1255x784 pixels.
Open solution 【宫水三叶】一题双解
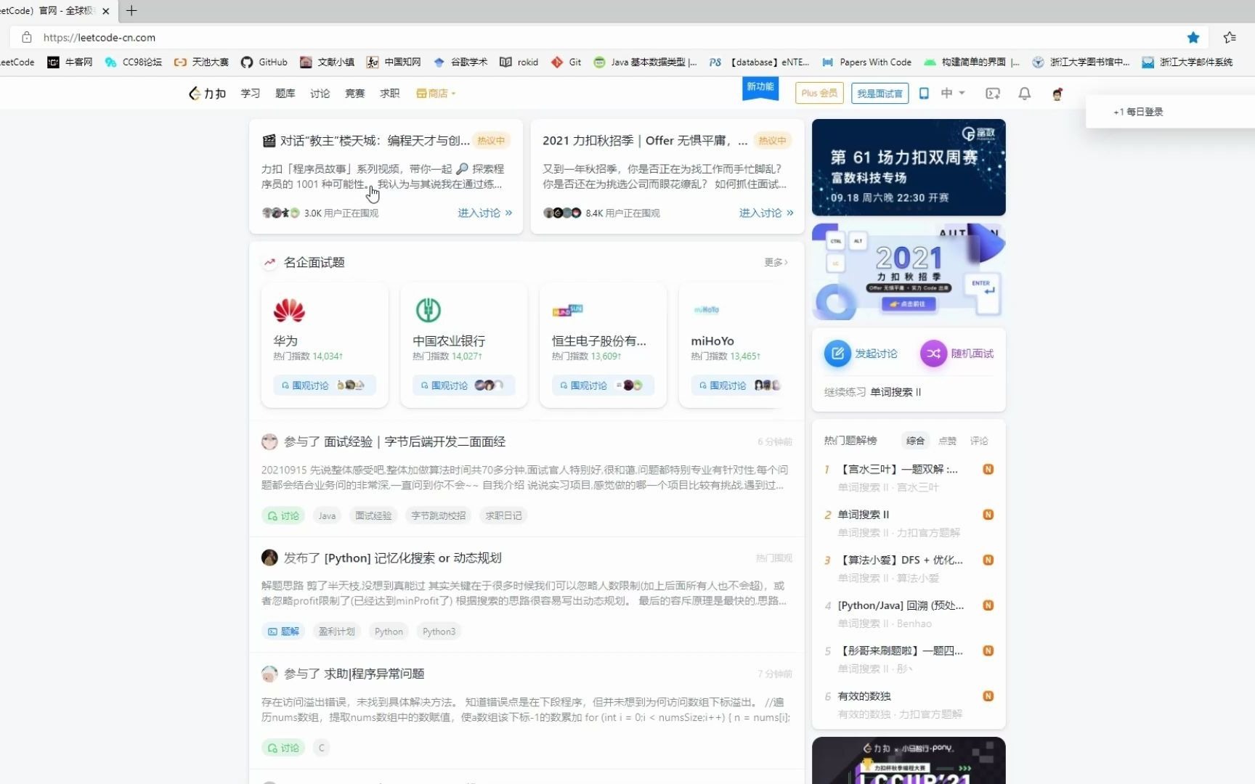pos(899,470)
